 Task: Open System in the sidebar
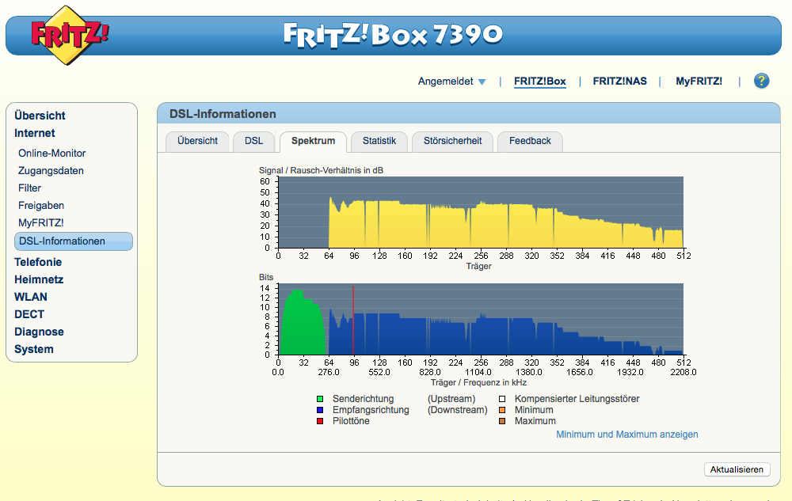(34, 349)
